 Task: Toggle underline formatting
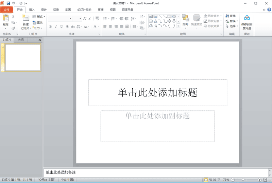pos(62,26)
